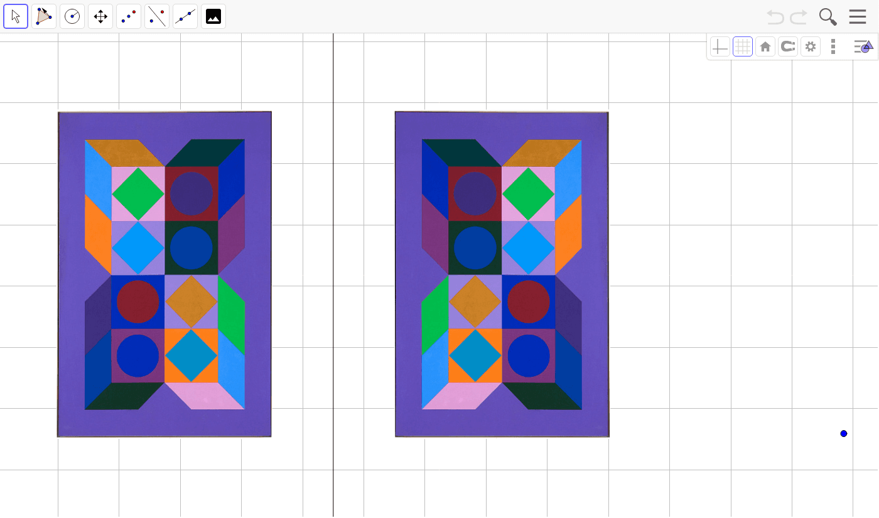Viewport: 879px width, 518px height.
Task: Reset to standard view with home icon
Action: coord(765,46)
